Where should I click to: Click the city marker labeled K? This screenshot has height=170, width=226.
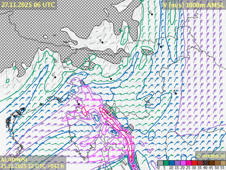(x=102, y=42)
